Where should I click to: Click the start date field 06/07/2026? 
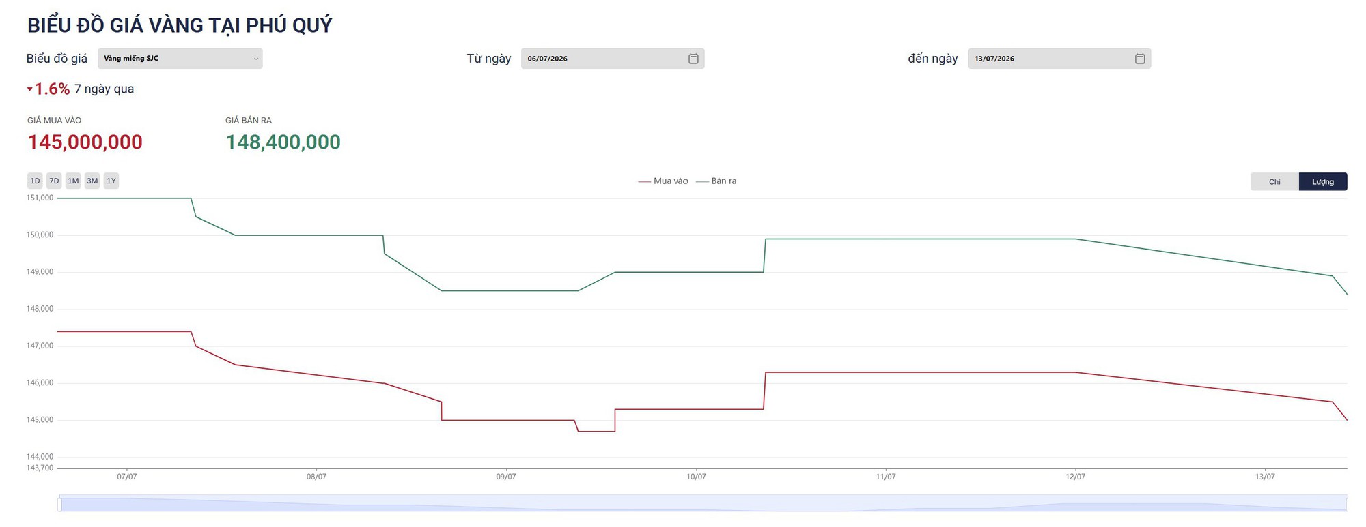(613, 59)
